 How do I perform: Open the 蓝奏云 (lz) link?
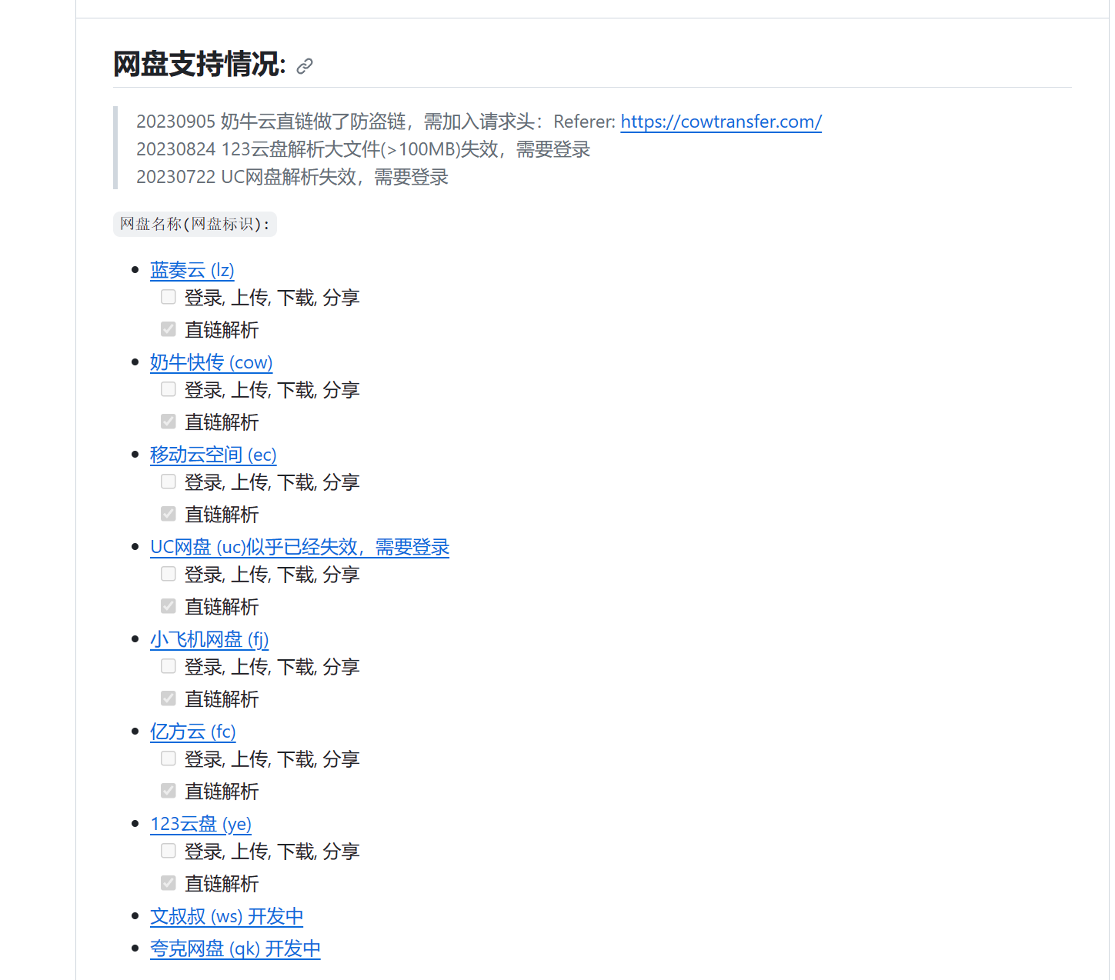click(192, 270)
